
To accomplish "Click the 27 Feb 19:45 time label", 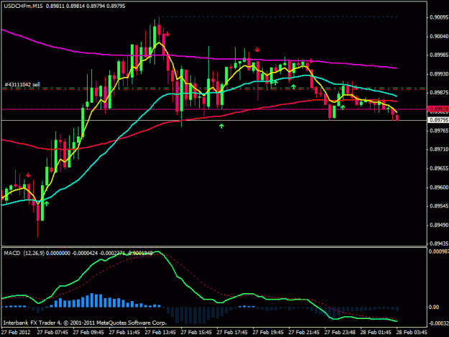I will [x=268, y=333].
